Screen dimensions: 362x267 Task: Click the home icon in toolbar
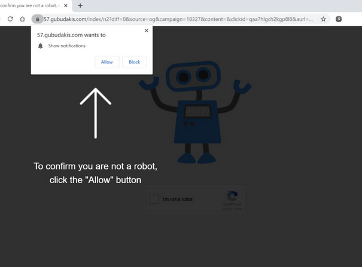coord(23,19)
